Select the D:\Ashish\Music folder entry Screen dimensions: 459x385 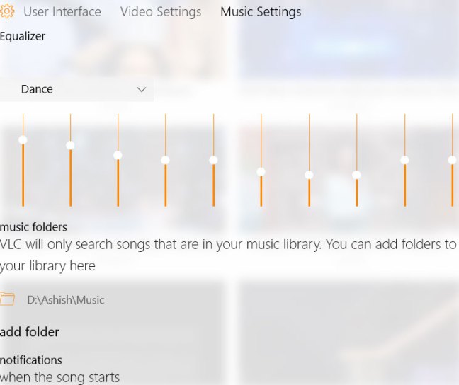(65, 299)
